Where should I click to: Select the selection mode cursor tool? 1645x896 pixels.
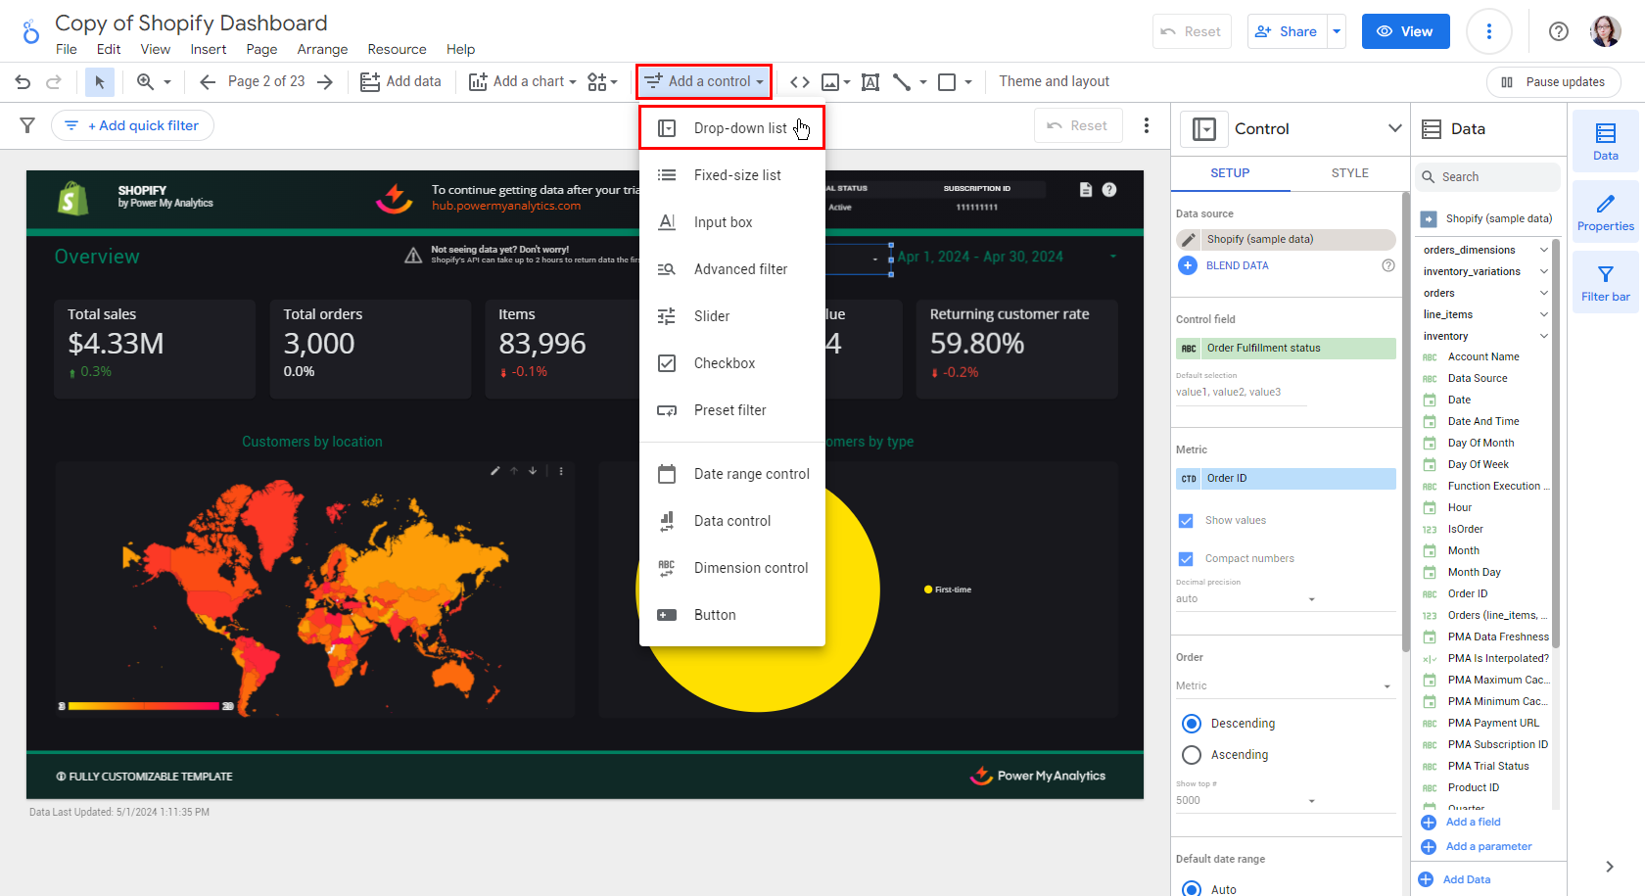[99, 82]
